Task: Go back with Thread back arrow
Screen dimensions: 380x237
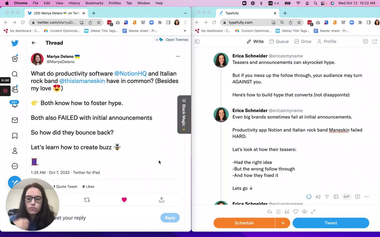Action: coord(34,43)
